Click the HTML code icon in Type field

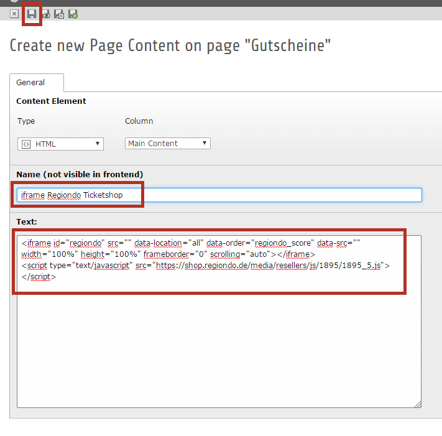[x=26, y=144]
